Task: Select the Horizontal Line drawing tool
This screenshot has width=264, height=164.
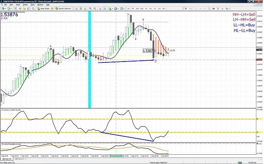Action: pyautogui.click(x=200, y=8)
